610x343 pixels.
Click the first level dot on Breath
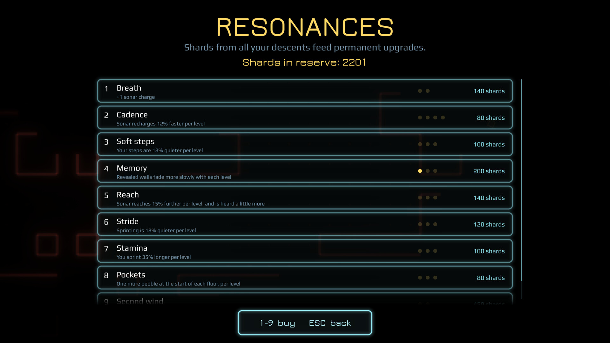[420, 91]
